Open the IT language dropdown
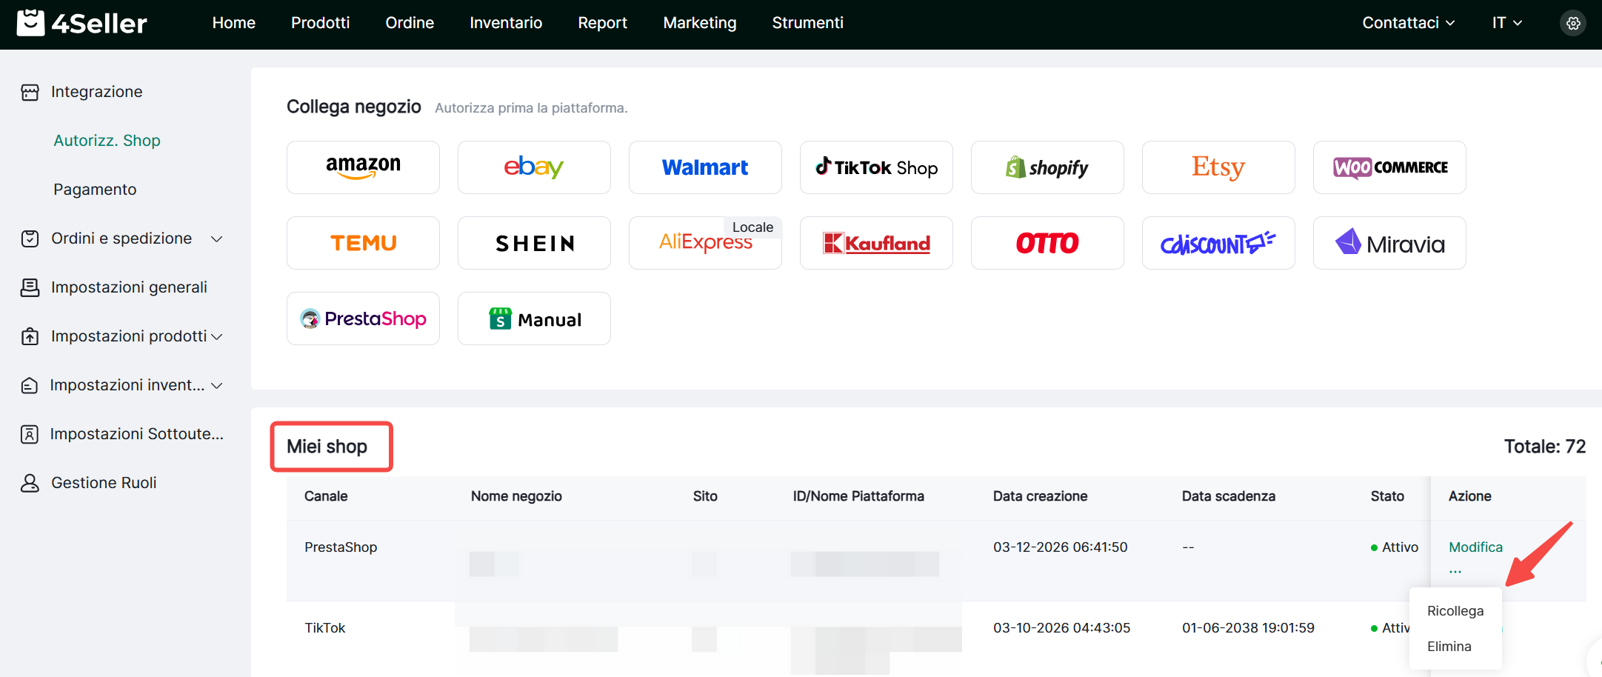 coord(1506,23)
